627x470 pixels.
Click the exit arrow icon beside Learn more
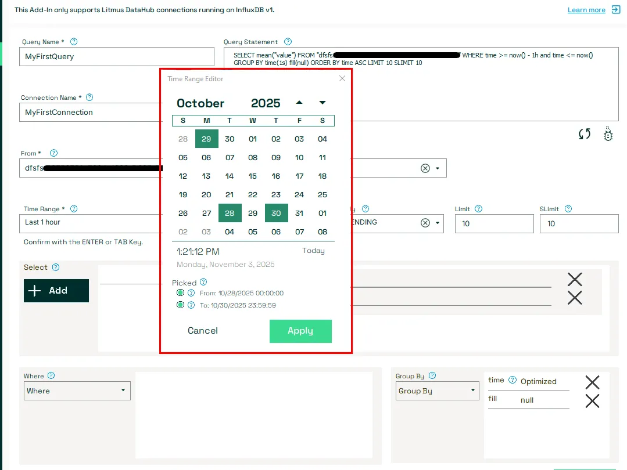(616, 10)
